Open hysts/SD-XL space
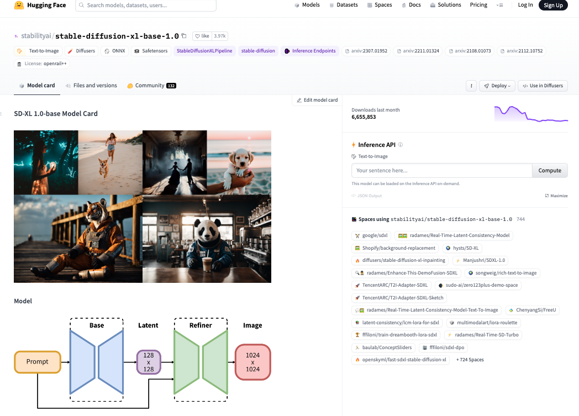Screen dimensions: 579x416 click(x=462, y=248)
